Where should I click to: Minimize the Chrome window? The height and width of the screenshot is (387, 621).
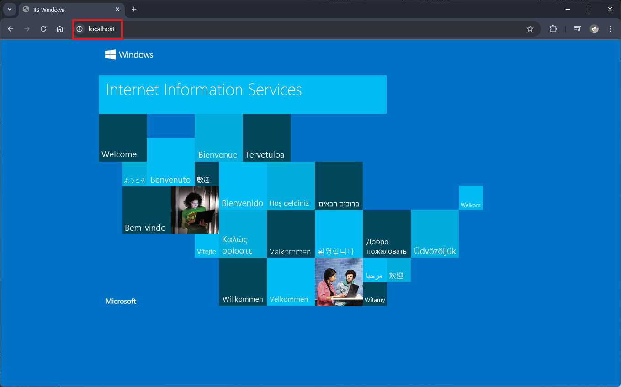click(568, 9)
